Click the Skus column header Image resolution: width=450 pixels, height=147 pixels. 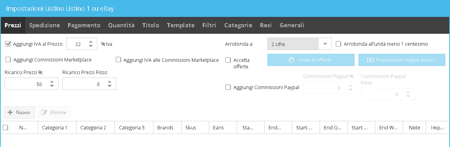point(195,127)
